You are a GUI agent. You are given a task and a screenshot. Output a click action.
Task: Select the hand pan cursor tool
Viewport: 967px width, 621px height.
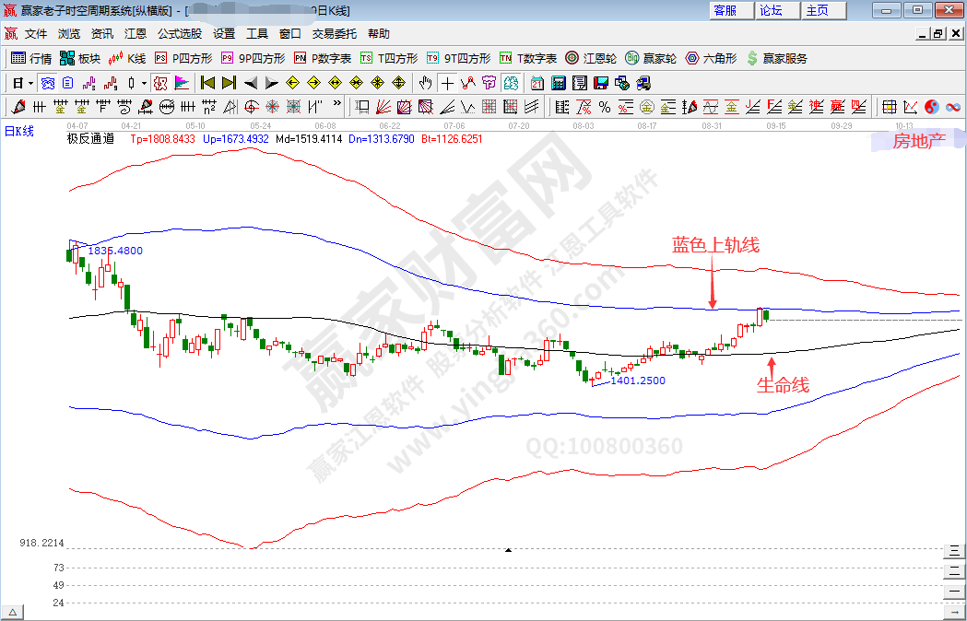click(425, 83)
